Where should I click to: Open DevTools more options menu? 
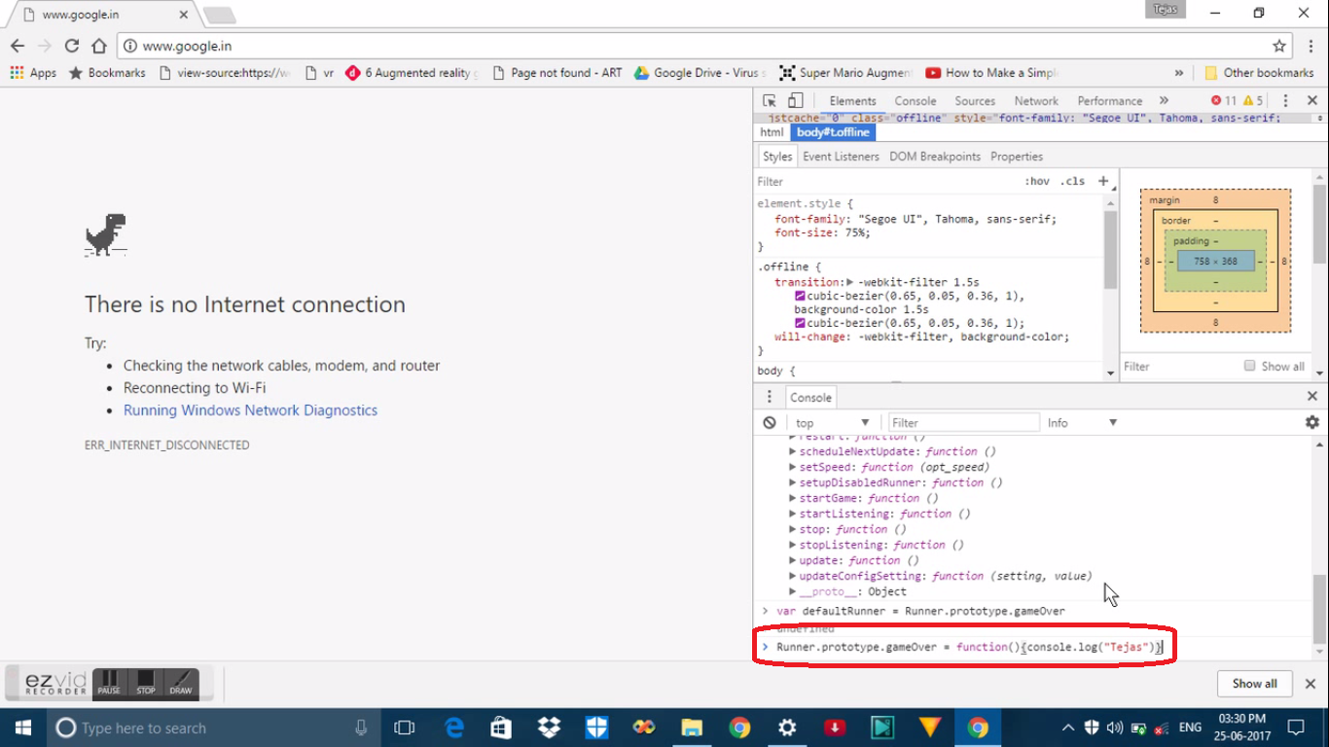1285,101
